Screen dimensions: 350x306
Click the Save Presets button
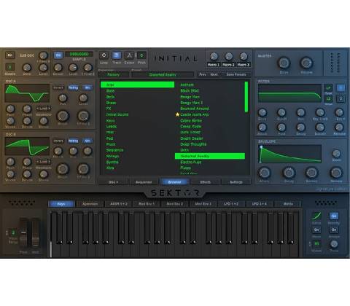236,74
